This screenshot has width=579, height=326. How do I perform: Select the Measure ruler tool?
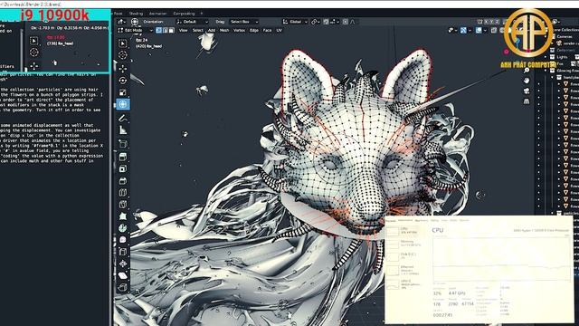click(123, 130)
